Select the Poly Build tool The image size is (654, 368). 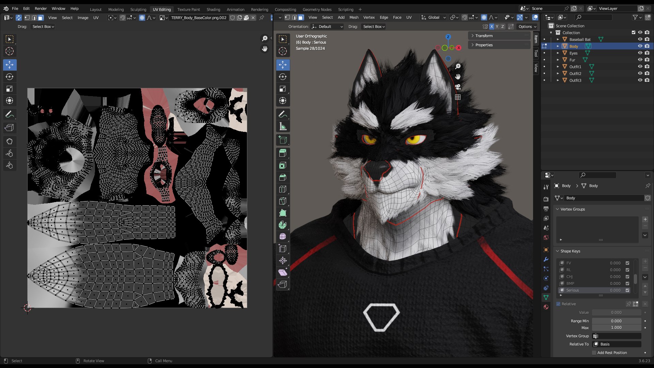[283, 213]
